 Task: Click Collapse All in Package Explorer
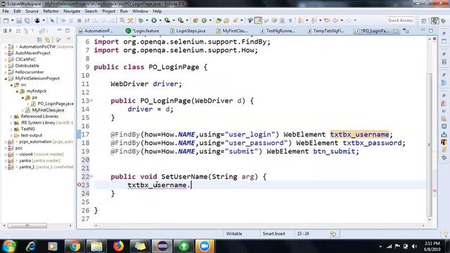click(39, 39)
